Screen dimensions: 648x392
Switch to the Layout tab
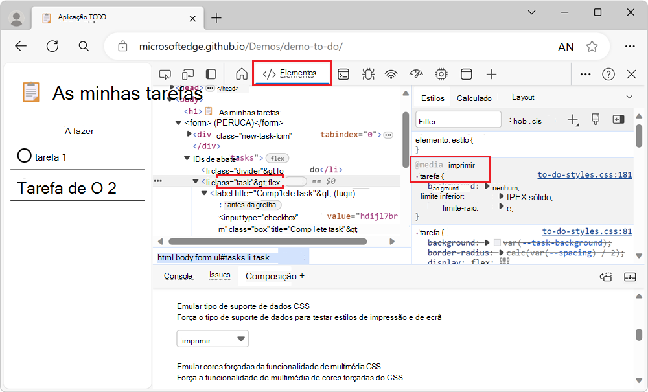(523, 97)
